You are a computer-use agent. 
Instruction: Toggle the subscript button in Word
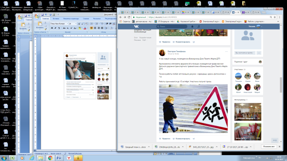68,28
